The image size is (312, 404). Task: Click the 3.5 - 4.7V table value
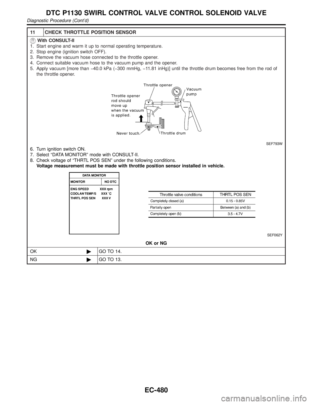(x=234, y=214)
